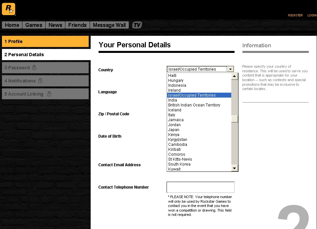
Task: Click the REGISTER link
Action: [295, 15]
